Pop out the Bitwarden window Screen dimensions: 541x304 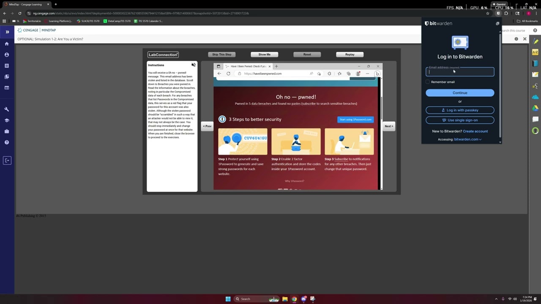pyautogui.click(x=497, y=24)
